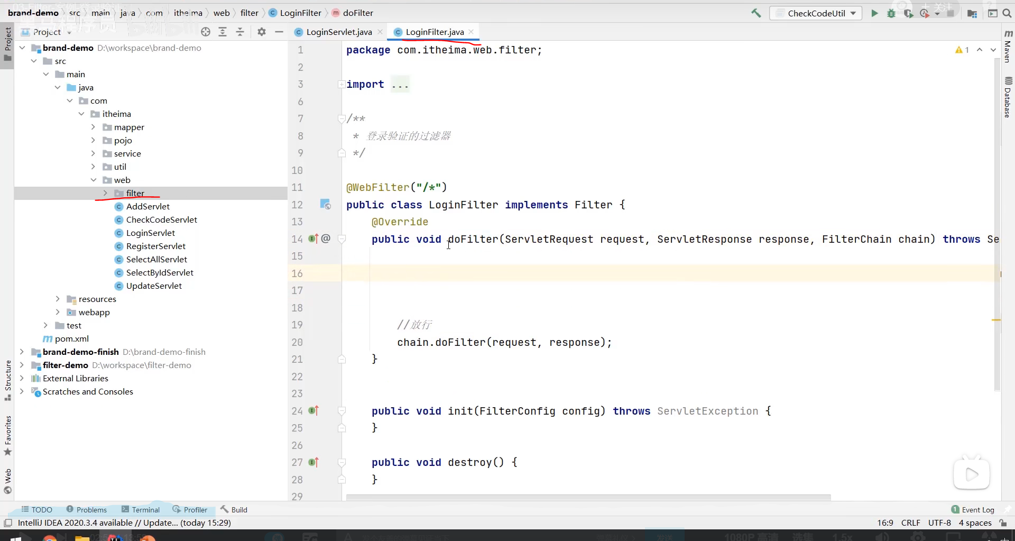Click the warning indicator in editor
1015x541 pixels.
962,50
